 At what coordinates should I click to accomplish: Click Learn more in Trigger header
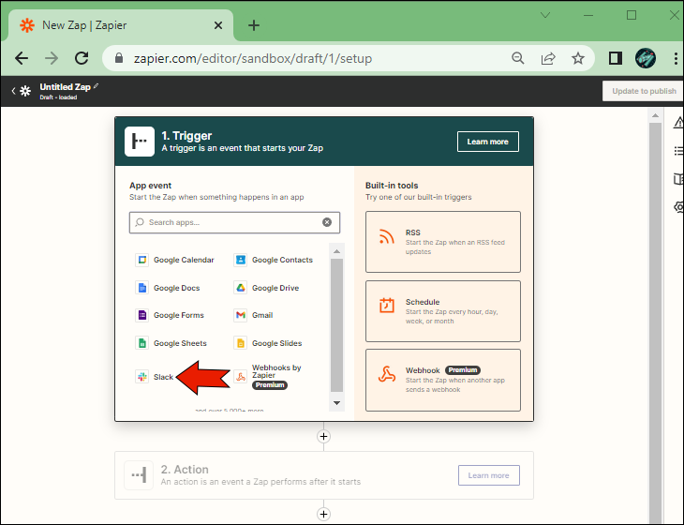[x=487, y=142]
